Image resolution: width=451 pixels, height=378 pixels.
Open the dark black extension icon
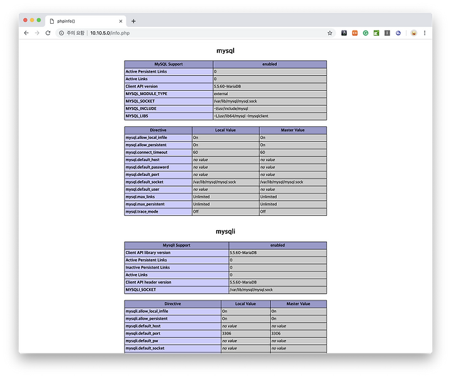click(x=344, y=33)
